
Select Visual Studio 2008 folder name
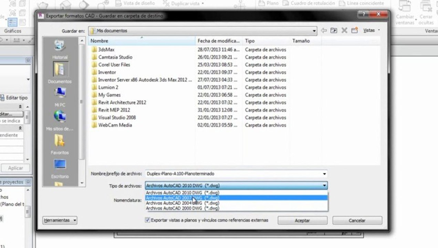click(117, 117)
